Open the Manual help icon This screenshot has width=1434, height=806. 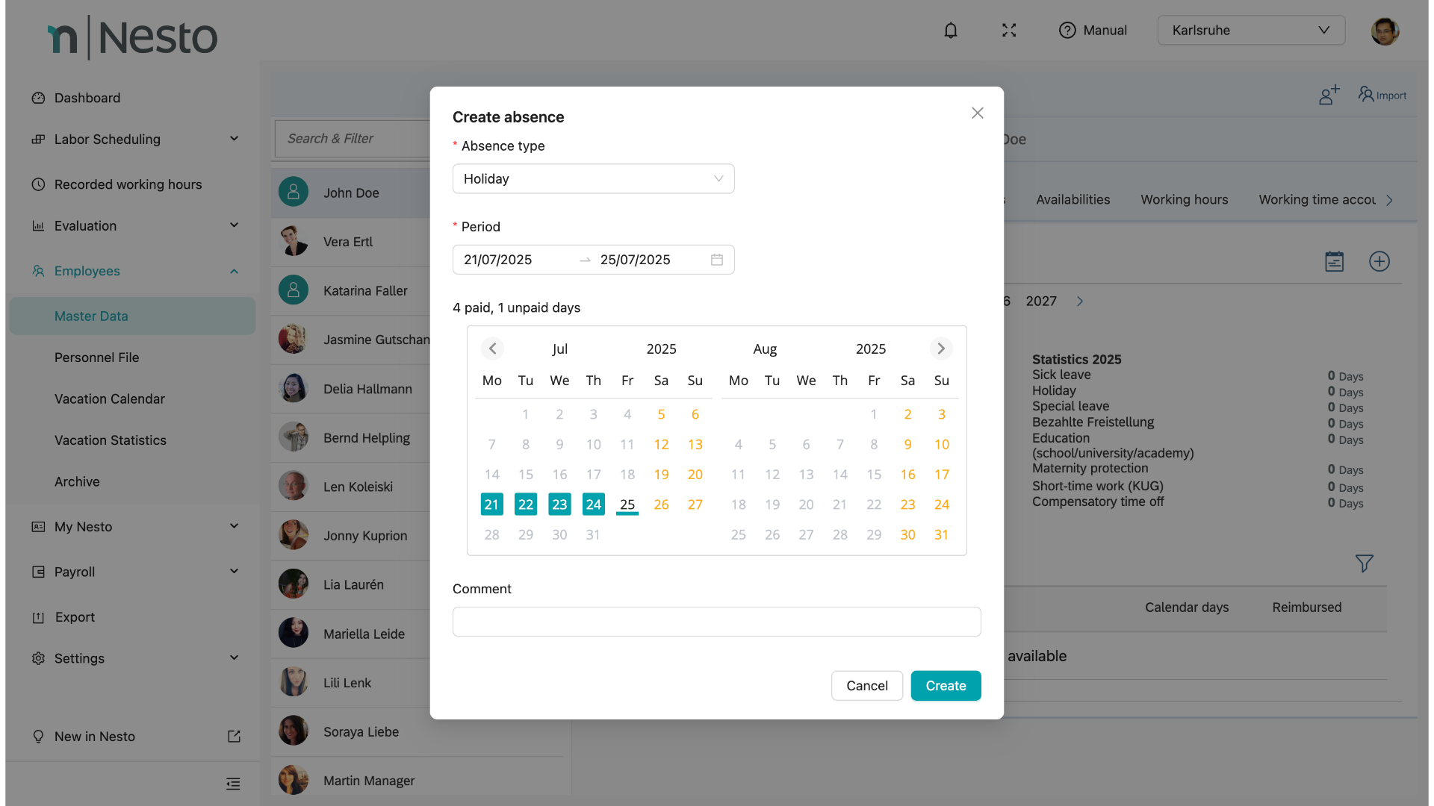pos(1067,31)
